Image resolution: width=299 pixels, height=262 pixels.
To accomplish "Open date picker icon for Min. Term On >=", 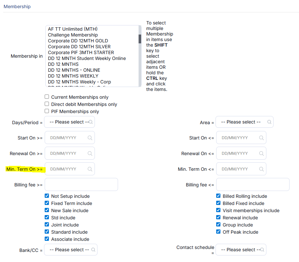I will pos(90,169).
